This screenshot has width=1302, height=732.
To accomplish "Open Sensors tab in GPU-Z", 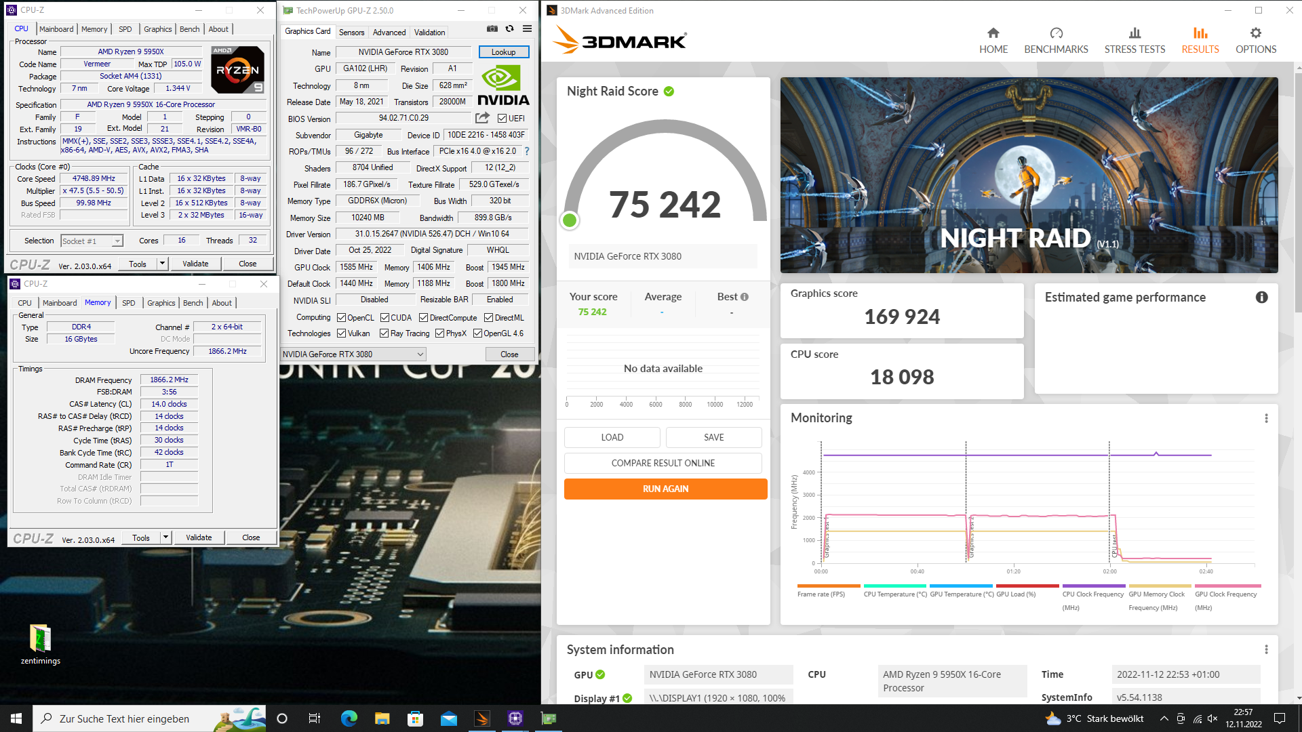I will [x=351, y=33].
